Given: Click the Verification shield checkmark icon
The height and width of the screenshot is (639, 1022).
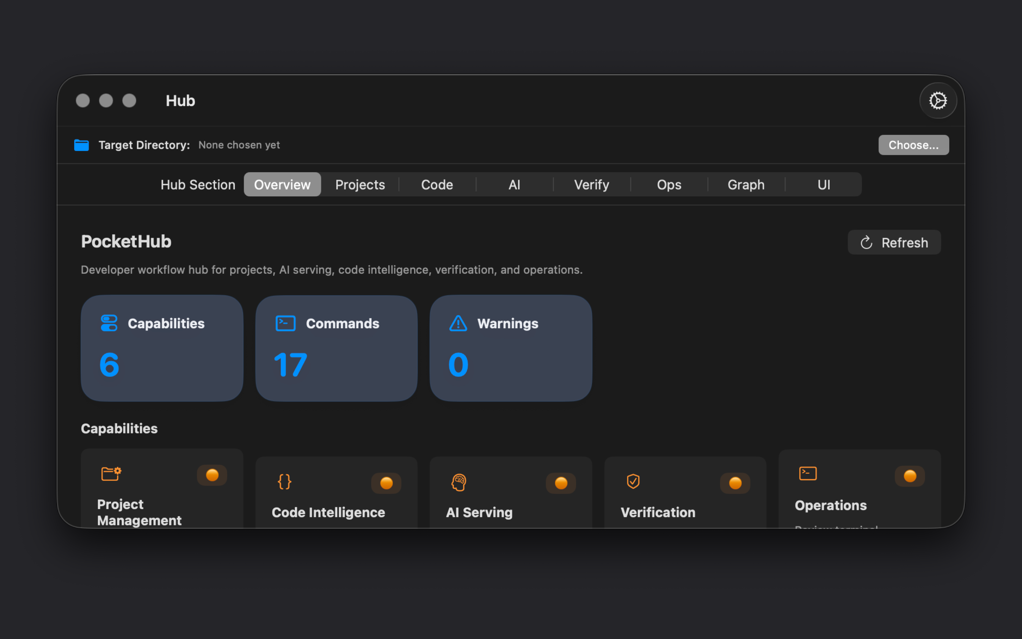Looking at the screenshot, I should (633, 481).
